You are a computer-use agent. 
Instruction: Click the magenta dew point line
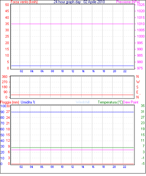click(x=73, y=150)
